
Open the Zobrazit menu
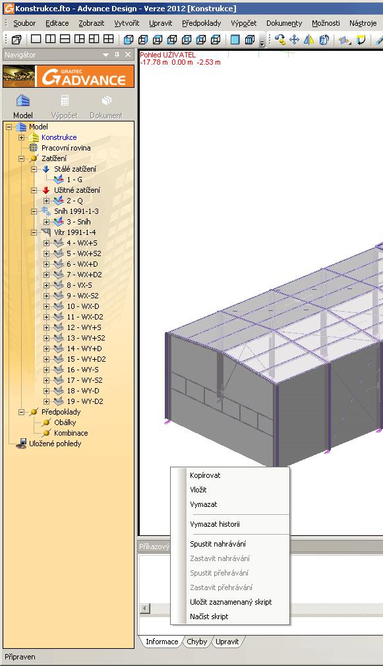[91, 23]
